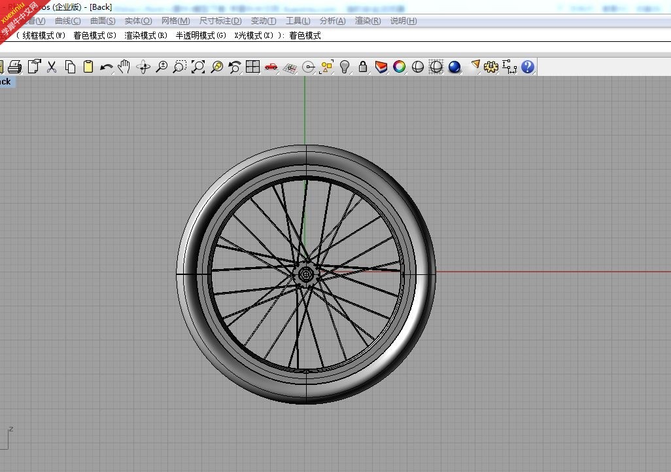Click the Undo View Change icon
Viewport: 671px width, 472px height.
click(235, 67)
